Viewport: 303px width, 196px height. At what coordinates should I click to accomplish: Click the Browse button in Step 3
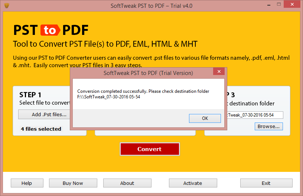tap(268, 127)
